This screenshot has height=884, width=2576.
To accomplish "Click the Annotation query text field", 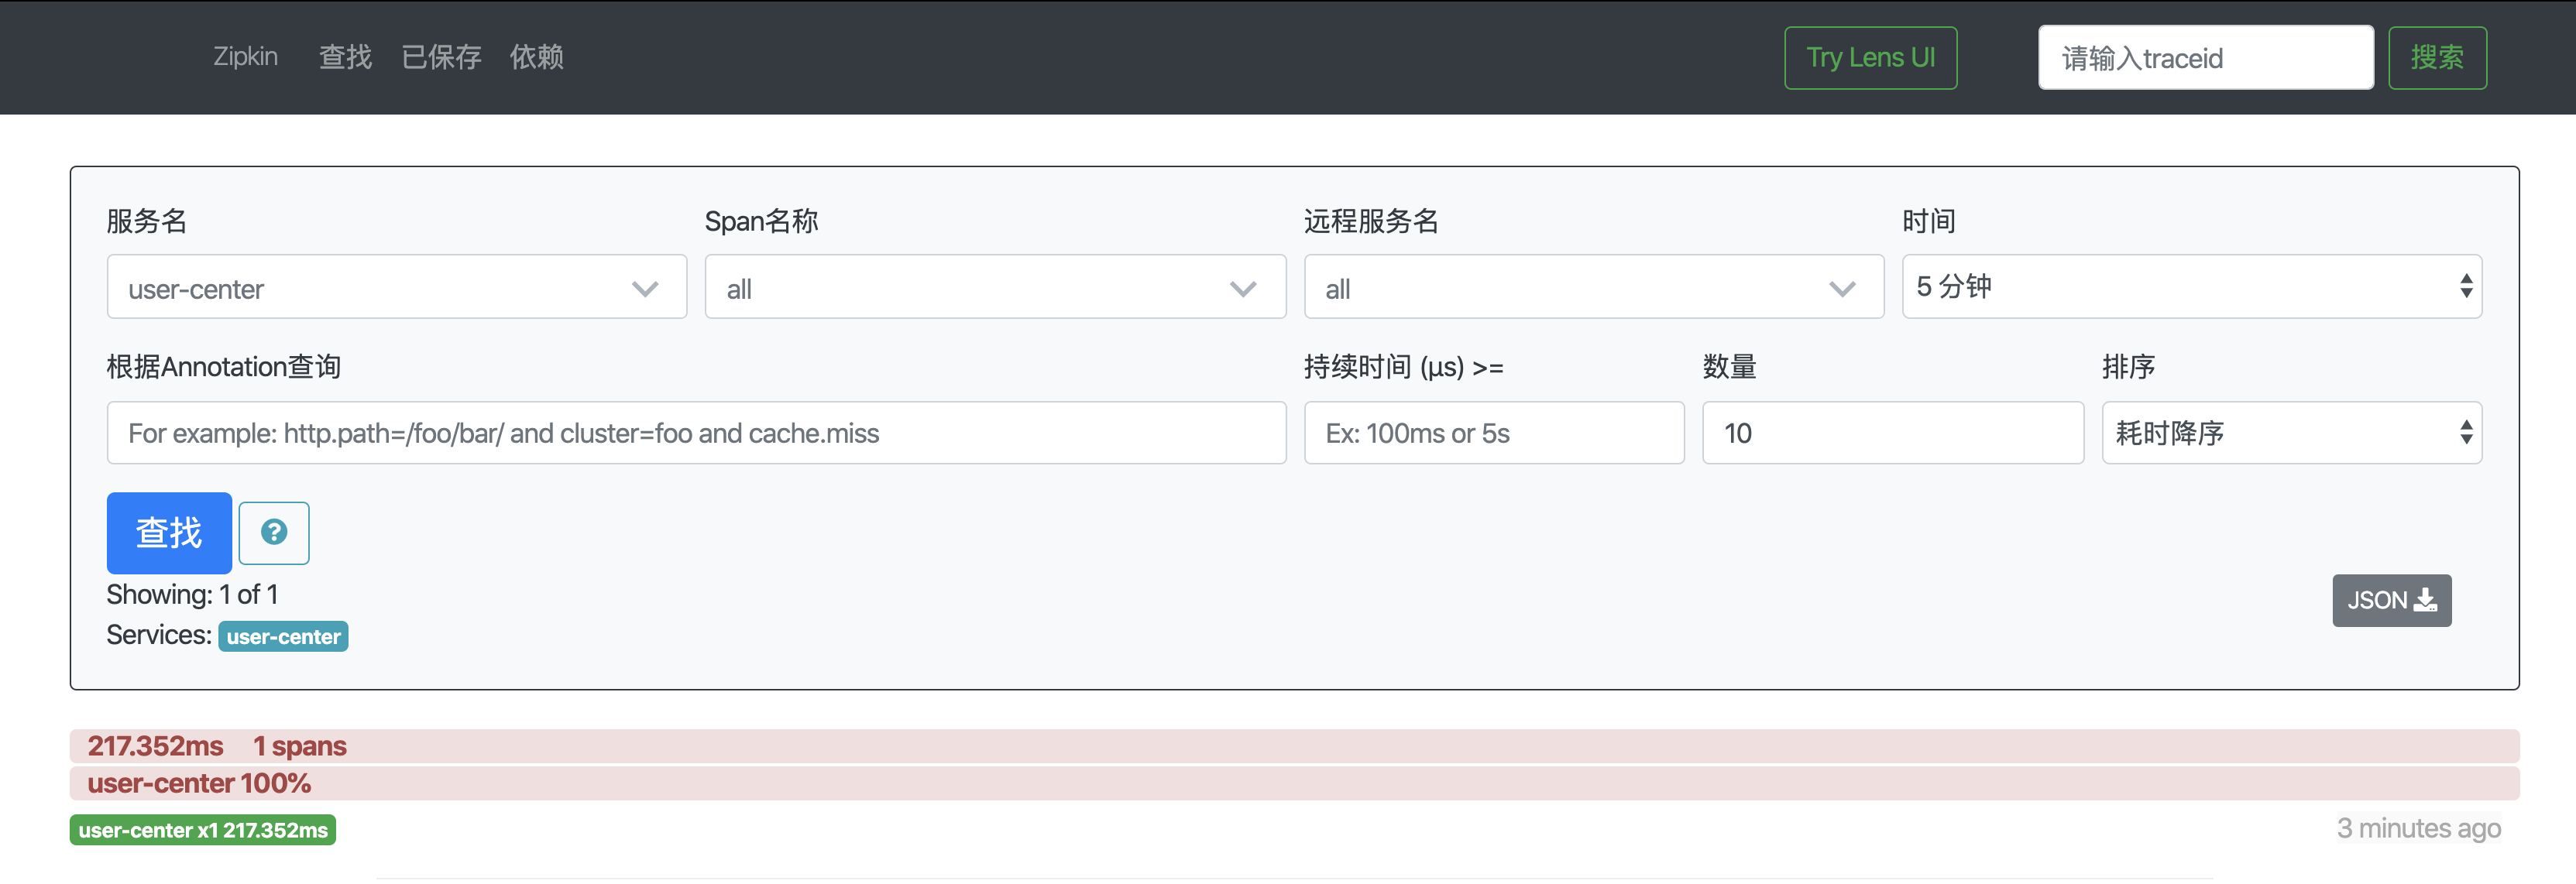I will pos(695,433).
